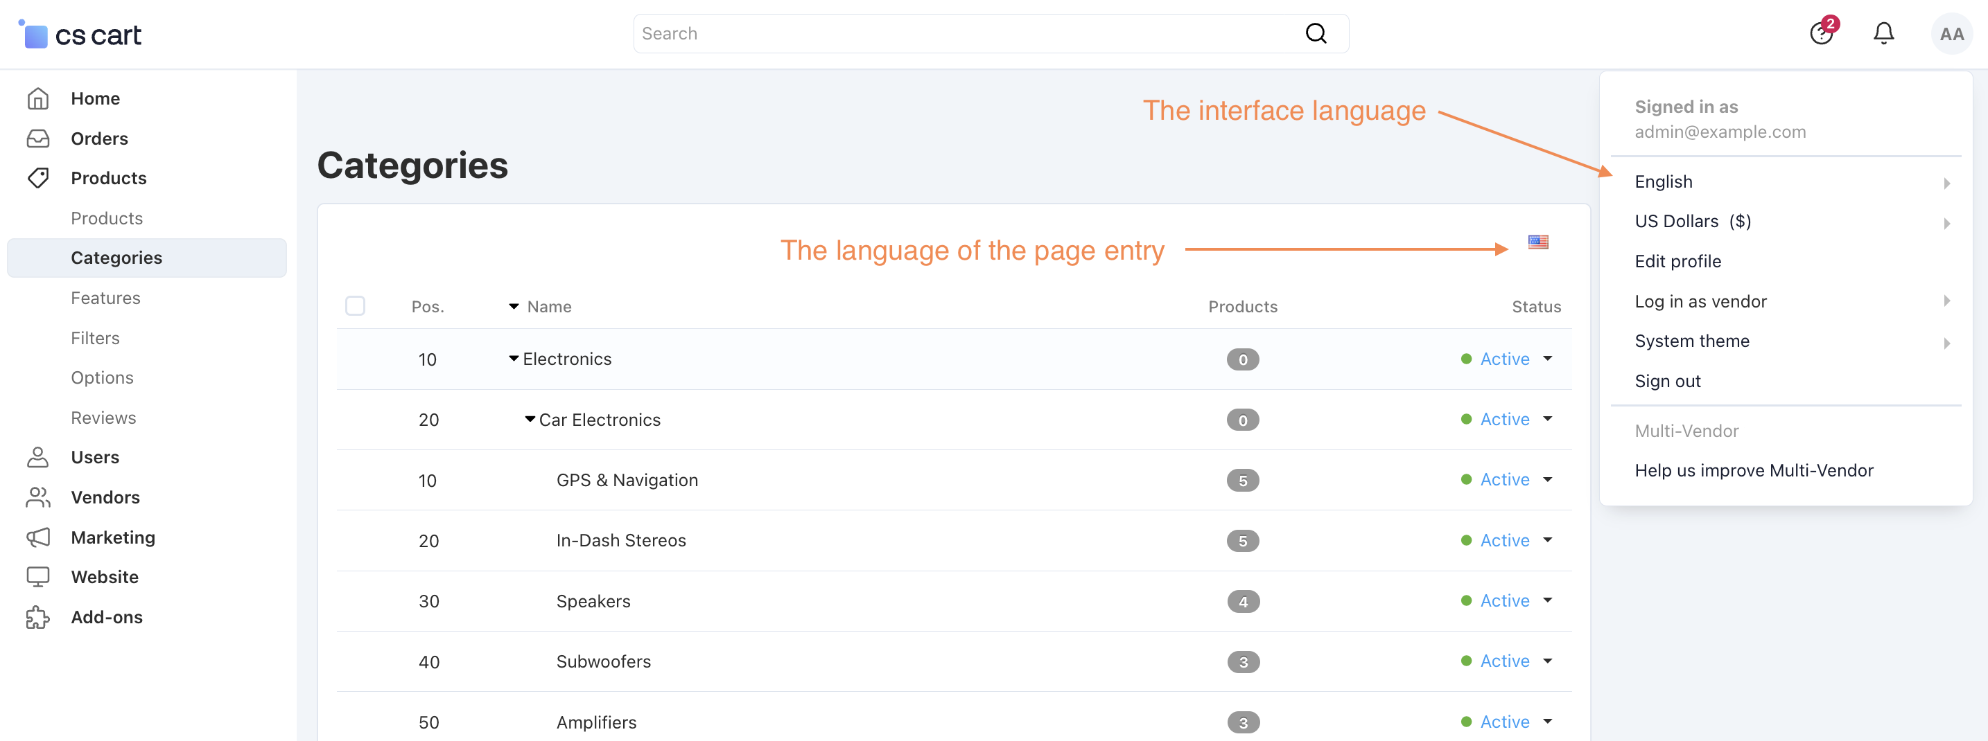Click the Marketing megaphone icon
This screenshot has height=741, width=1988.
pos(38,537)
